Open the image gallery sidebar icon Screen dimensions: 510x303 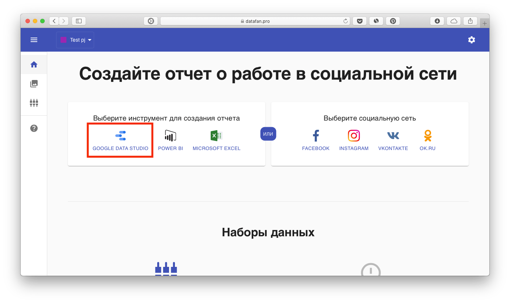(34, 84)
